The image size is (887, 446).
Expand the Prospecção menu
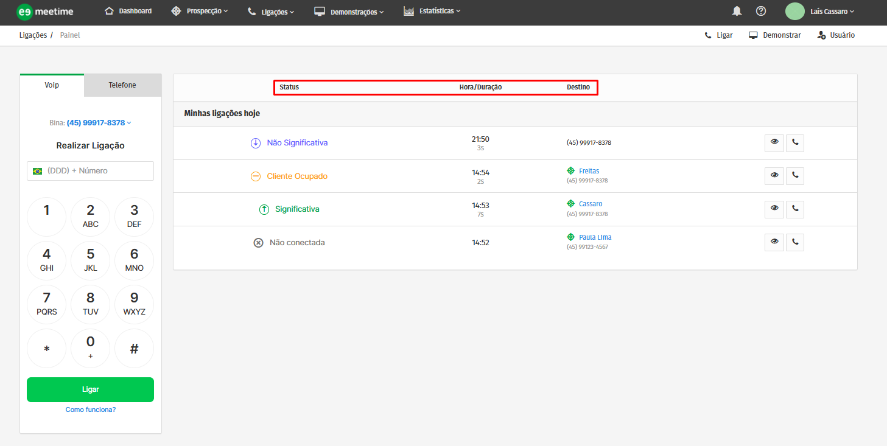200,11
